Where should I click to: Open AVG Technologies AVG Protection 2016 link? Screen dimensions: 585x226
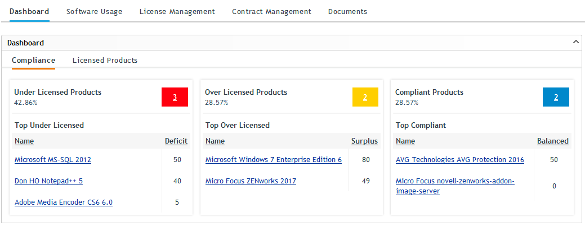click(459, 160)
